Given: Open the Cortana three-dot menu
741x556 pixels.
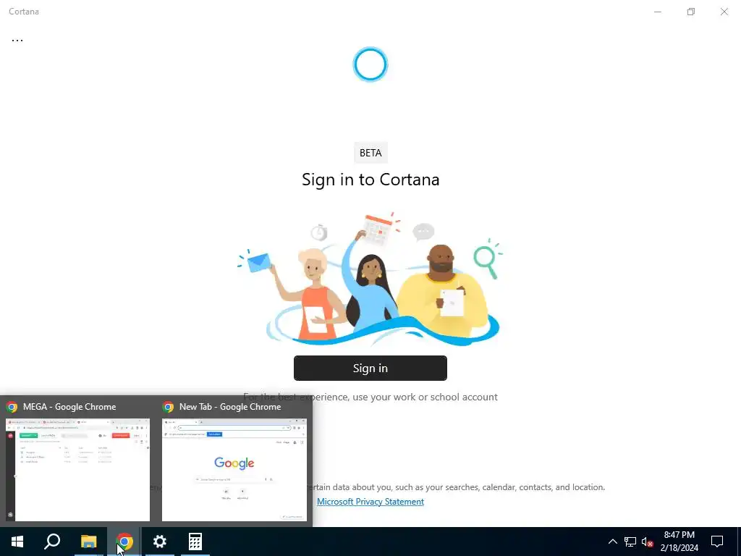Looking at the screenshot, I should [17, 41].
